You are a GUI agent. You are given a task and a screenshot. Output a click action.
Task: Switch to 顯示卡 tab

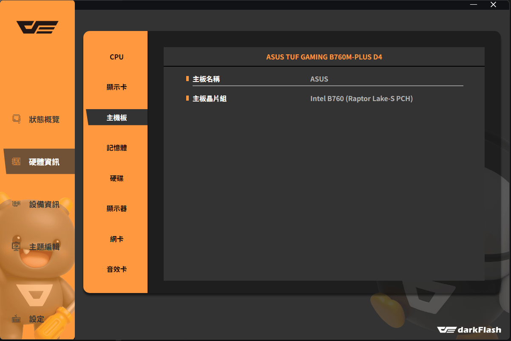click(x=116, y=87)
